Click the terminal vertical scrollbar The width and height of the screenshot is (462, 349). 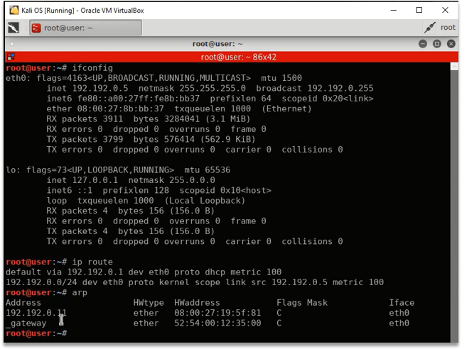click(454, 202)
